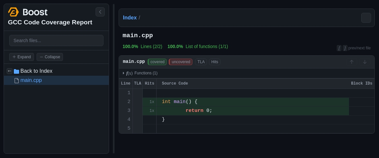The width and height of the screenshot is (379, 158).
Task: Click the main.cpp label in the table header
Action: (134, 62)
